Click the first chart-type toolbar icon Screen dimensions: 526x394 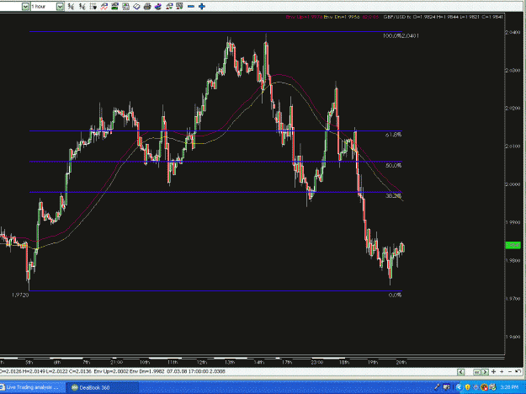pos(71,7)
